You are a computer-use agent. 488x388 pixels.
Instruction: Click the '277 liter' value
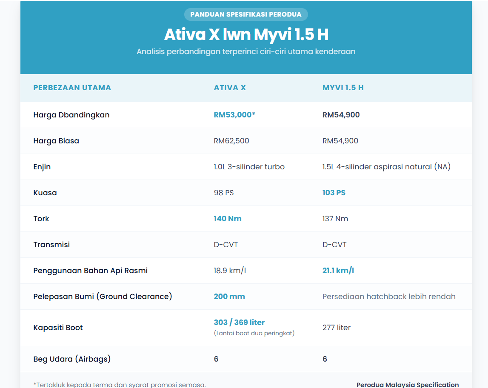pyautogui.click(x=337, y=328)
